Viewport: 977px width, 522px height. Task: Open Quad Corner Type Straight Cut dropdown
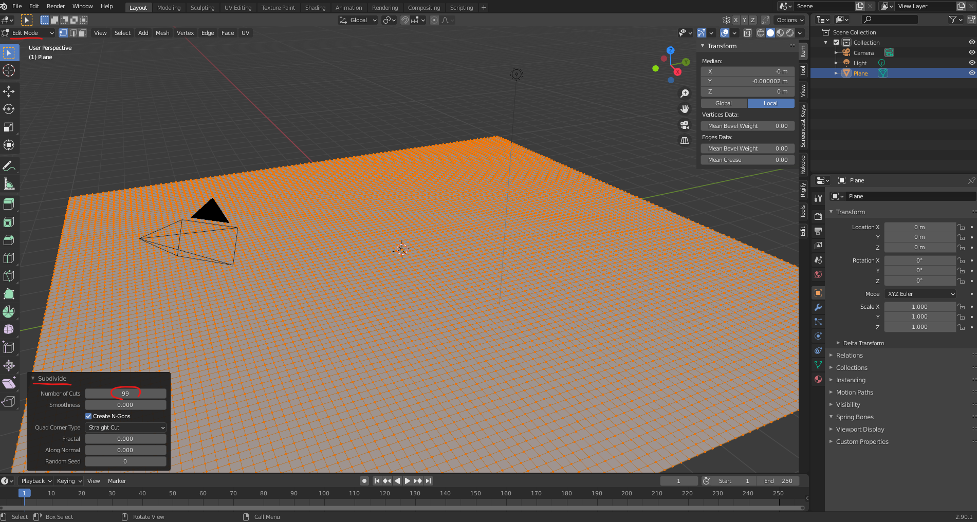coord(126,427)
